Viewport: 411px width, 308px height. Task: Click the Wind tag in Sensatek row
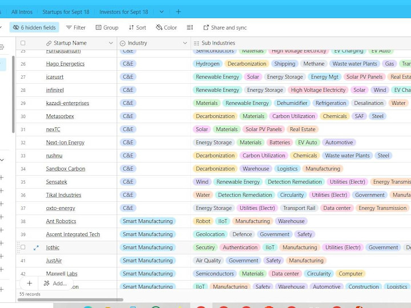tap(202, 182)
